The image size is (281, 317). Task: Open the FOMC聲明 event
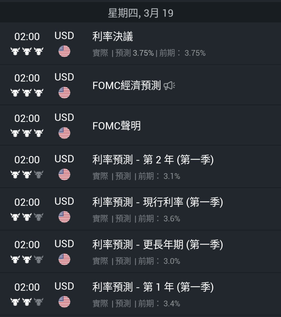pyautogui.click(x=116, y=126)
